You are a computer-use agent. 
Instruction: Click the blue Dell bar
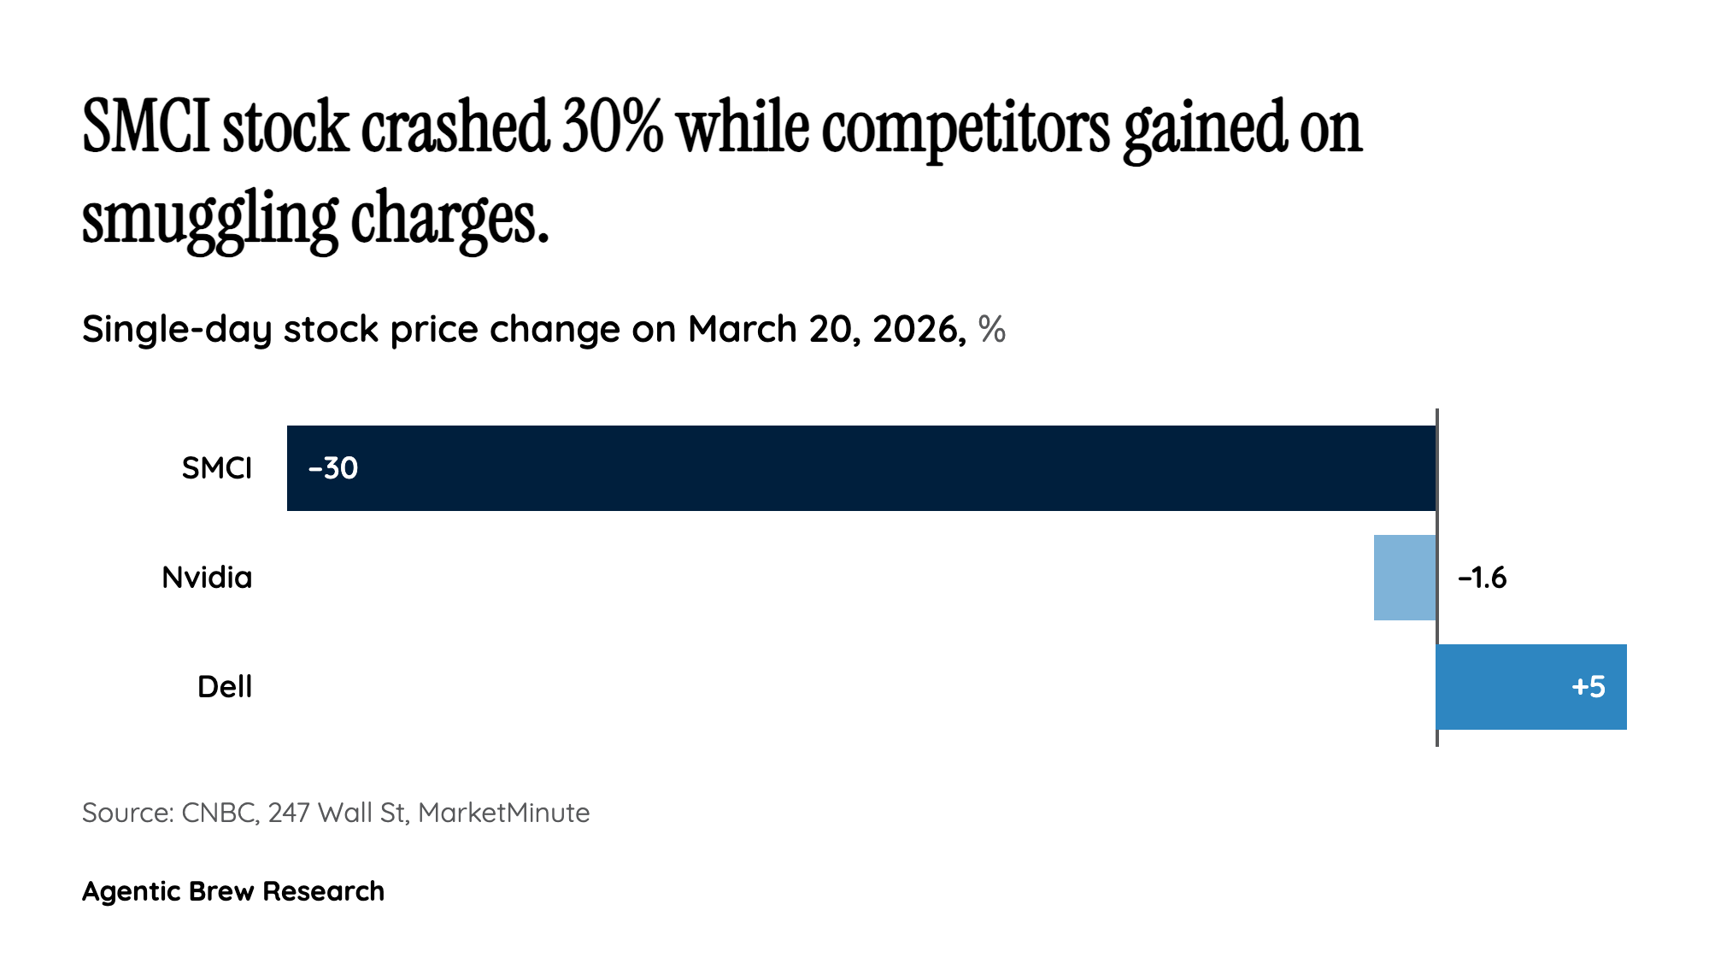click(x=1504, y=687)
